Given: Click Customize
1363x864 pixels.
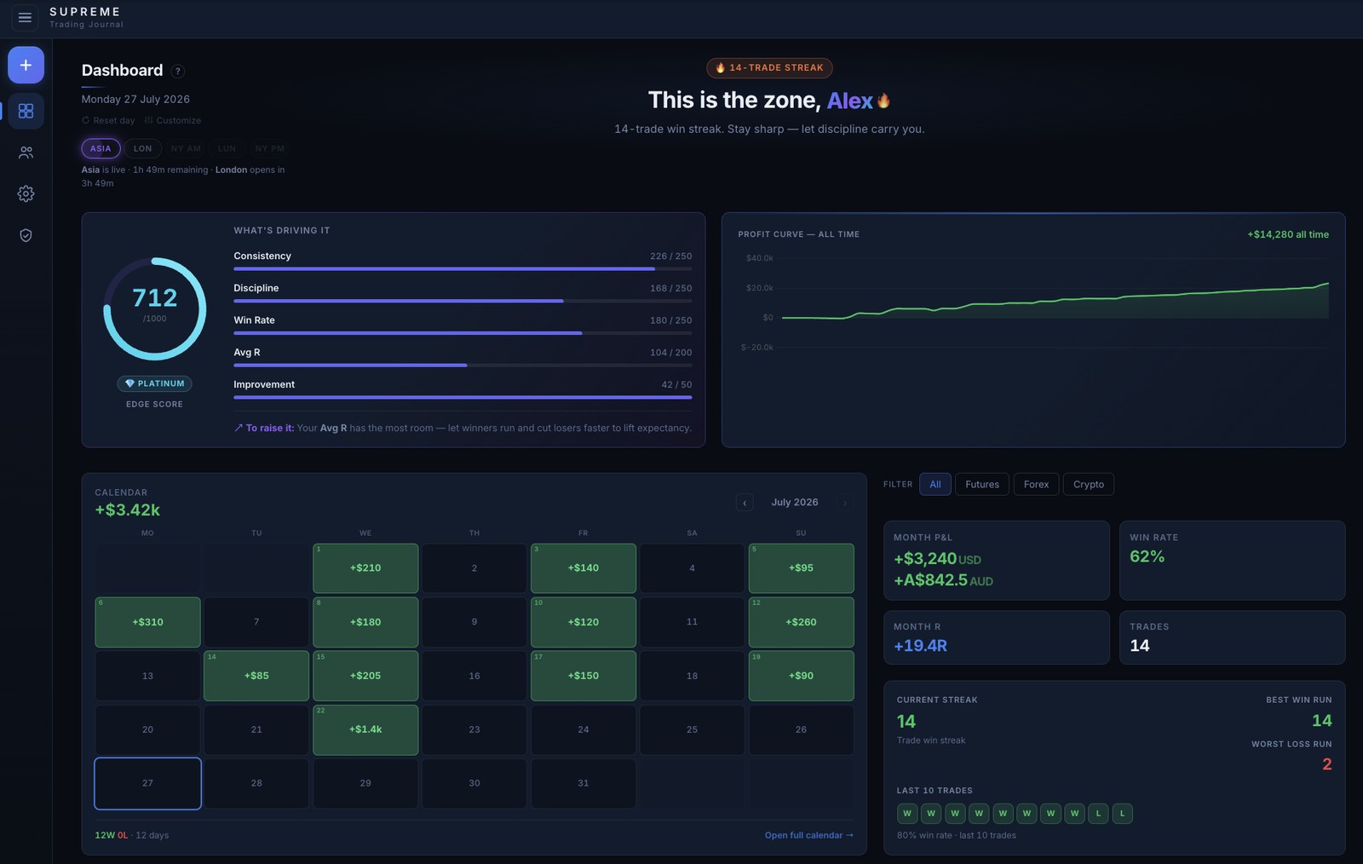Looking at the screenshot, I should coord(173,120).
